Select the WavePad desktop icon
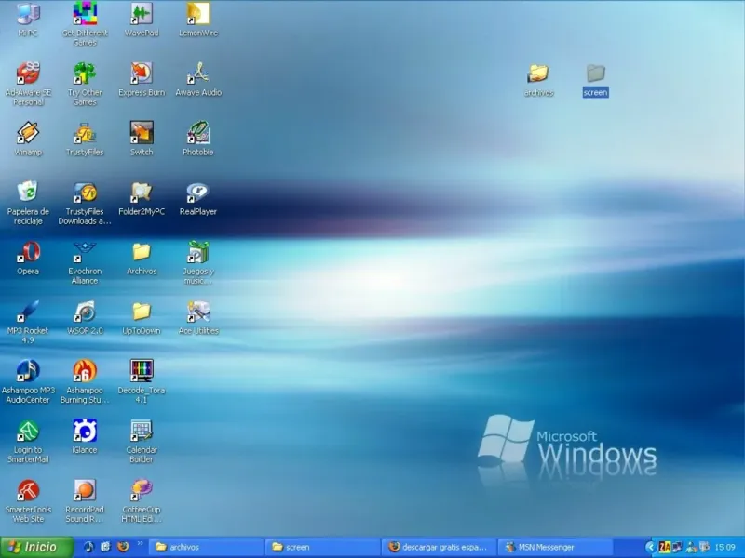The width and height of the screenshot is (745, 558). [142, 14]
